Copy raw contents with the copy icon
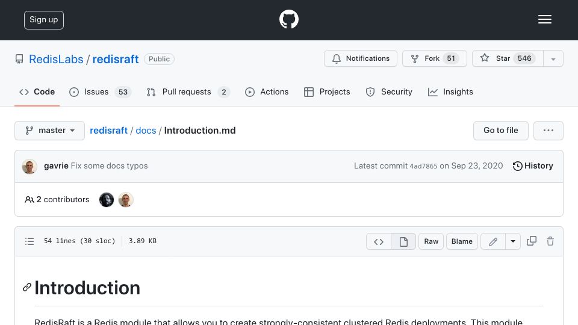This screenshot has width=578, height=325. click(532, 241)
